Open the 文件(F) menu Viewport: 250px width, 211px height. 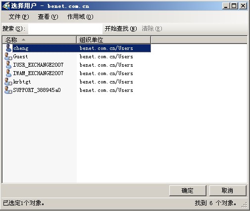pyautogui.click(x=19, y=17)
